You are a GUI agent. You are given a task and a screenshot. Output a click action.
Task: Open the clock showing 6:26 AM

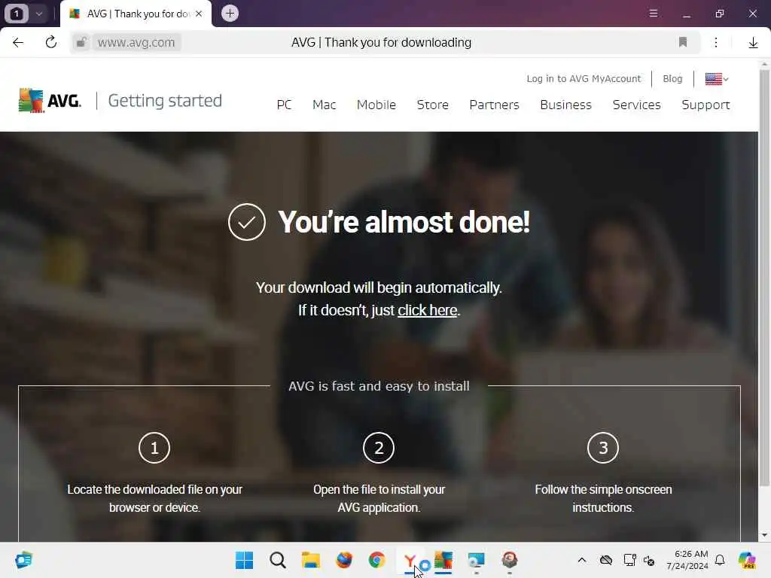pyautogui.click(x=687, y=560)
